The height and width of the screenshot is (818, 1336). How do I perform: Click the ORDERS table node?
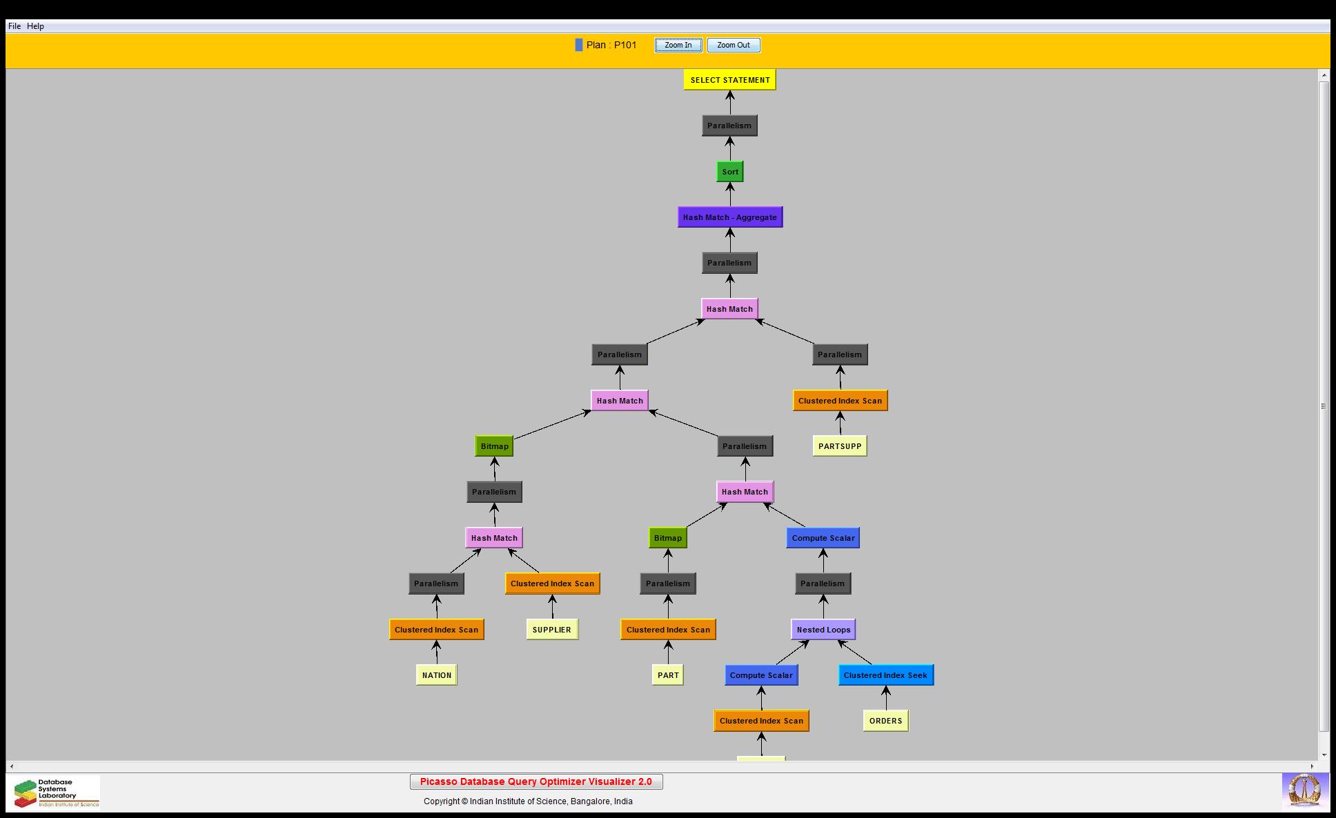click(x=885, y=721)
